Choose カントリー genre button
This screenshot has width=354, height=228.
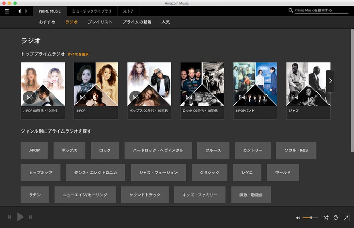(x=252, y=150)
